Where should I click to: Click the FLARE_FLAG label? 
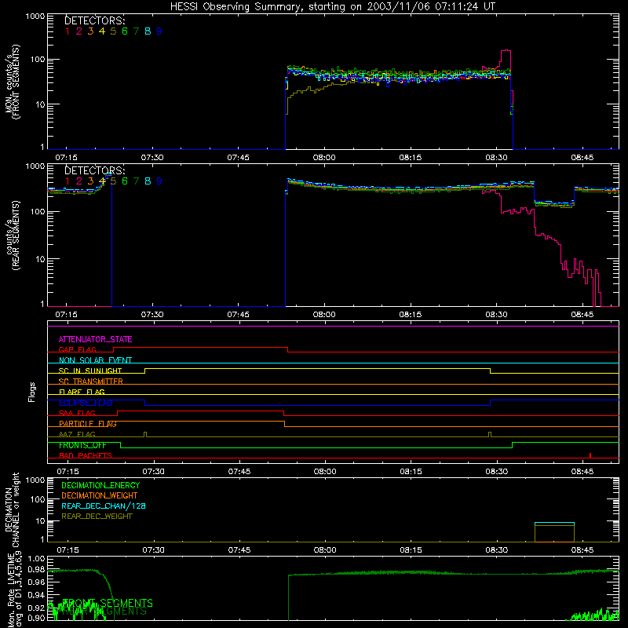[82, 392]
